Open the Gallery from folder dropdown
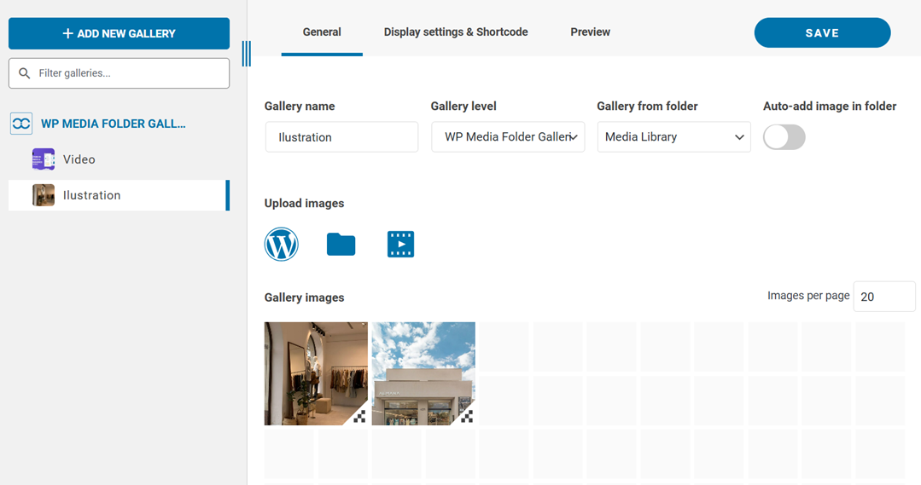 click(x=673, y=137)
